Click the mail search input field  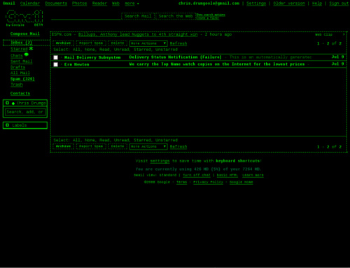click(86, 16)
